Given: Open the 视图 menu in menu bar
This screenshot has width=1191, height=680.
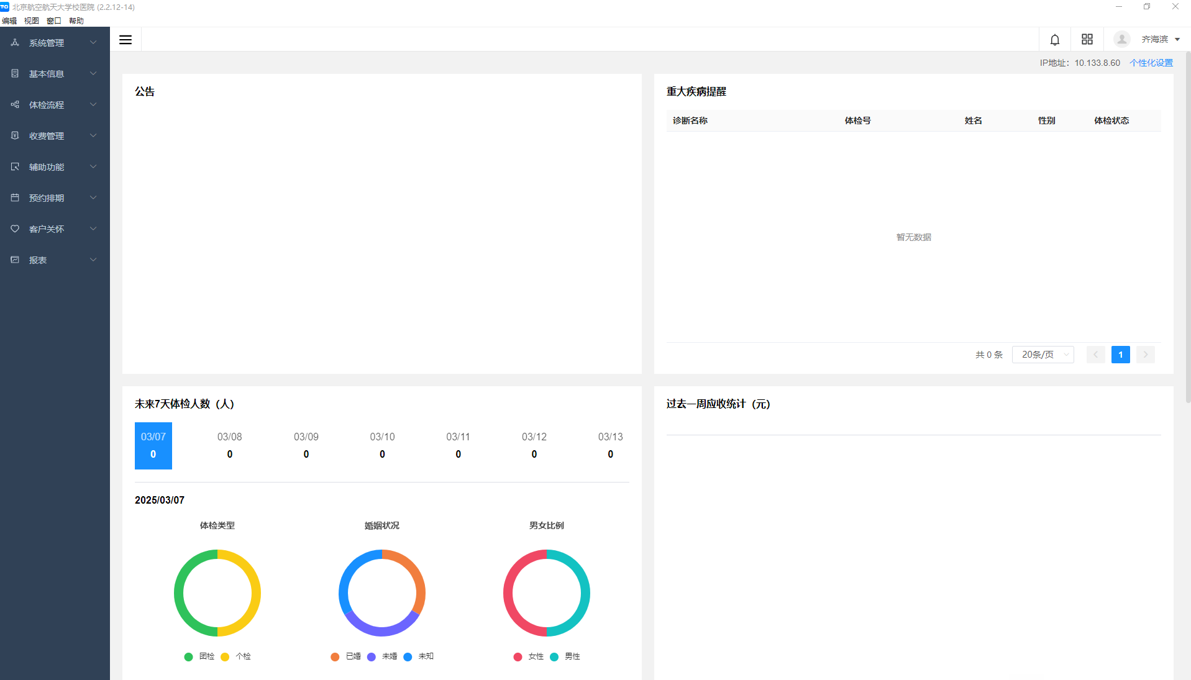Looking at the screenshot, I should point(31,20).
